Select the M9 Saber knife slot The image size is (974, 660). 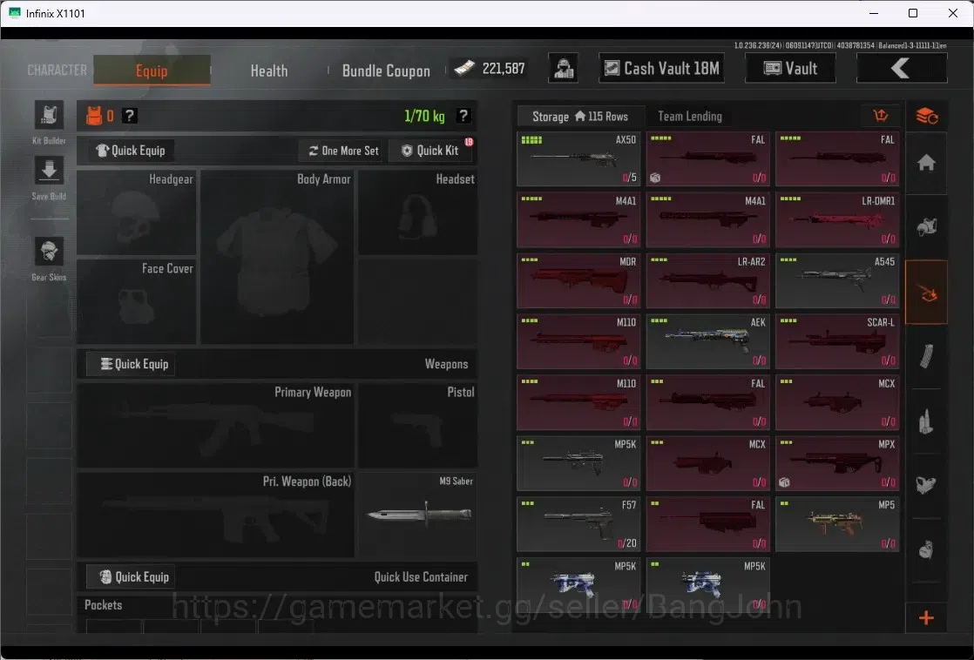click(x=417, y=515)
